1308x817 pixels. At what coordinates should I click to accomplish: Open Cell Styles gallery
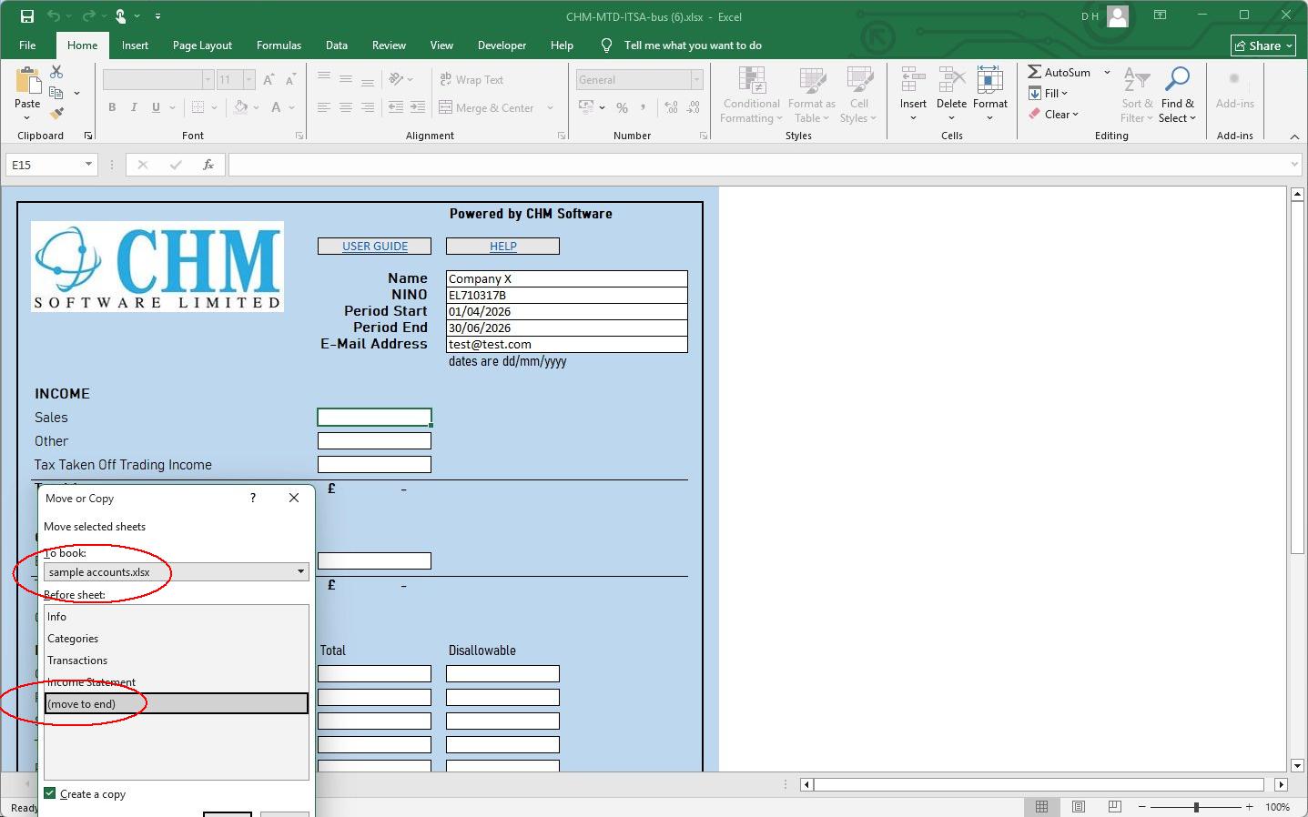click(858, 95)
